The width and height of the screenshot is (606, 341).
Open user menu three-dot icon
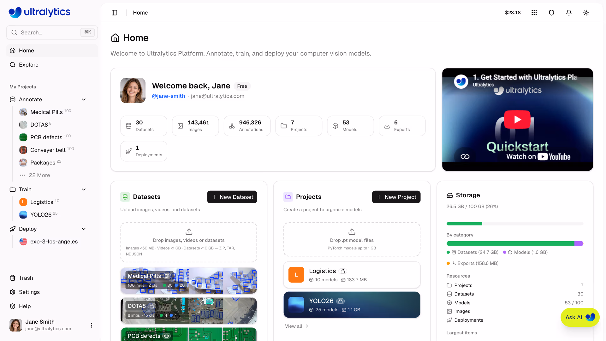pyautogui.click(x=92, y=325)
